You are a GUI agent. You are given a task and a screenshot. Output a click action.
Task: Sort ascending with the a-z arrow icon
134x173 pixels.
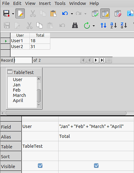pyautogui.click(x=113, y=25)
